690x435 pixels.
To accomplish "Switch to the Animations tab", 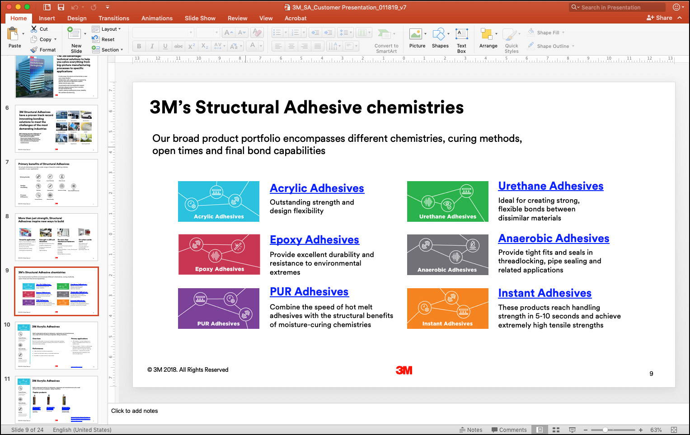I will pyautogui.click(x=157, y=18).
